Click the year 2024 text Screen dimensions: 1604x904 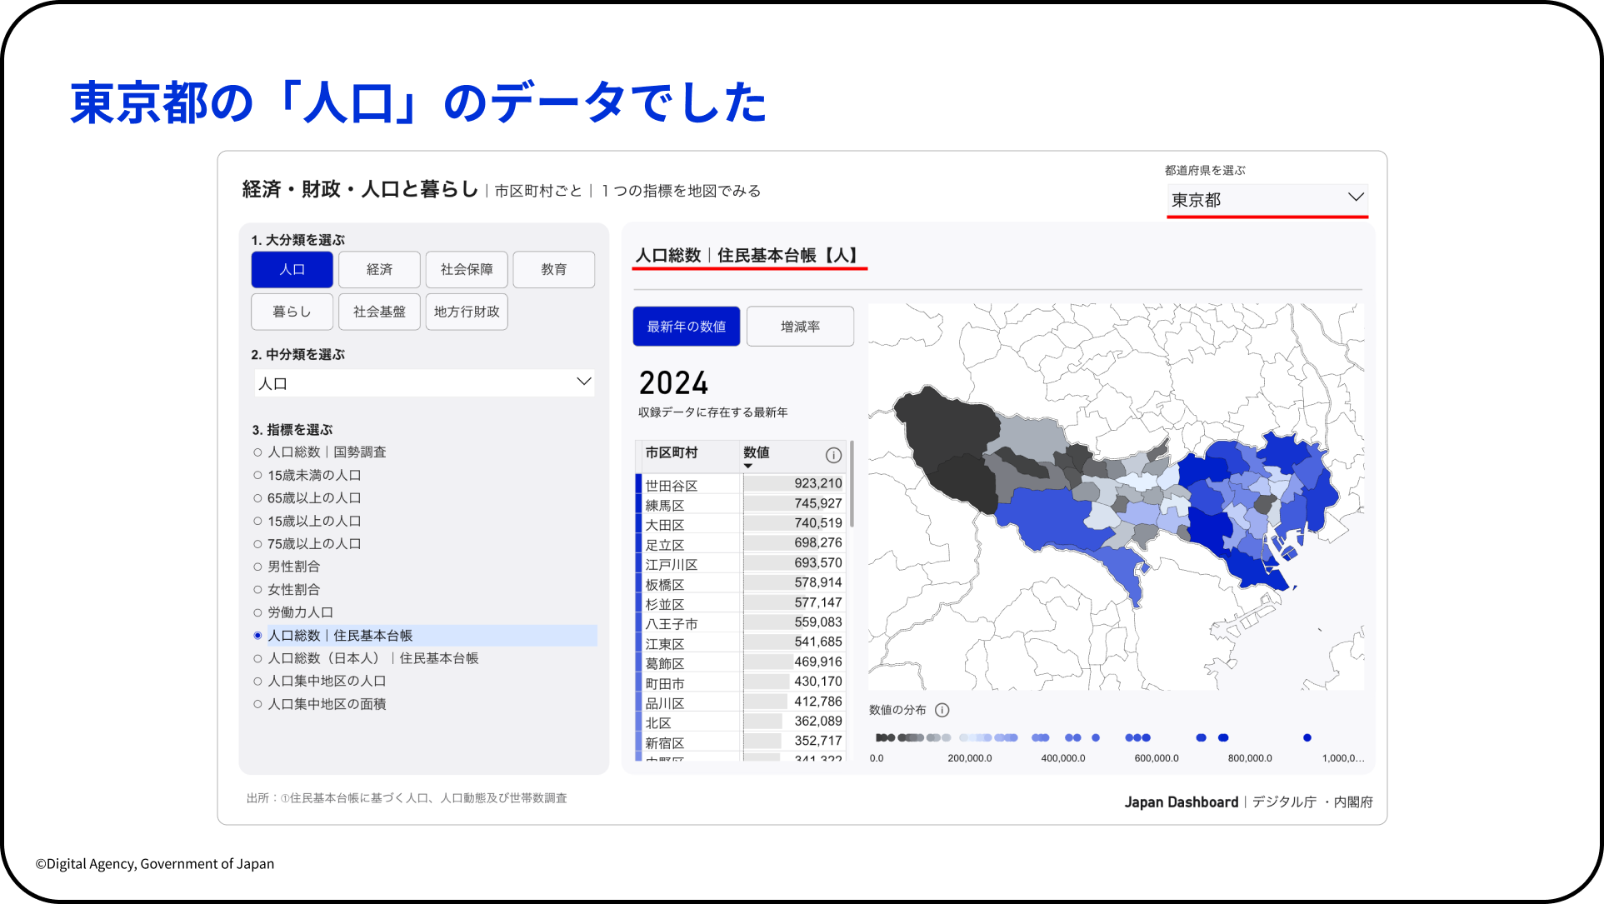tap(673, 383)
